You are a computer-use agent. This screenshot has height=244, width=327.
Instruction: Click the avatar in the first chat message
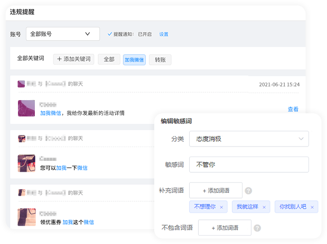[x=26, y=108]
